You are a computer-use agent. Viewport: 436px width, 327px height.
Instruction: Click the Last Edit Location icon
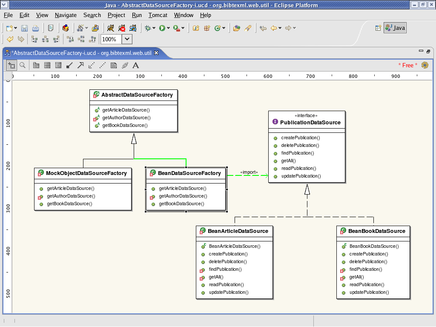tap(263, 28)
